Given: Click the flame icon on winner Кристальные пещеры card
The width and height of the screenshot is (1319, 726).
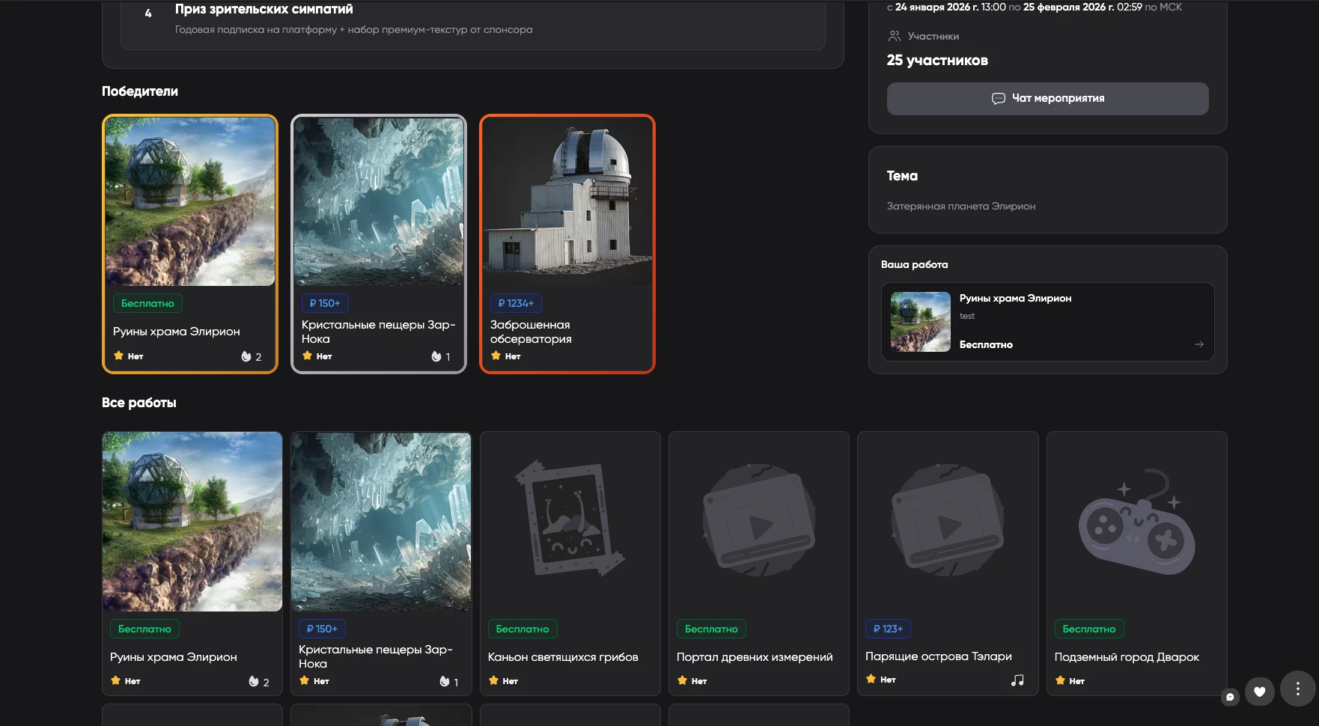Looking at the screenshot, I should click(436, 357).
